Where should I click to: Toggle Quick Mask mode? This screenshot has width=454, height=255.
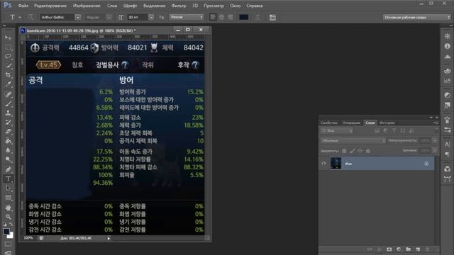tap(8, 244)
